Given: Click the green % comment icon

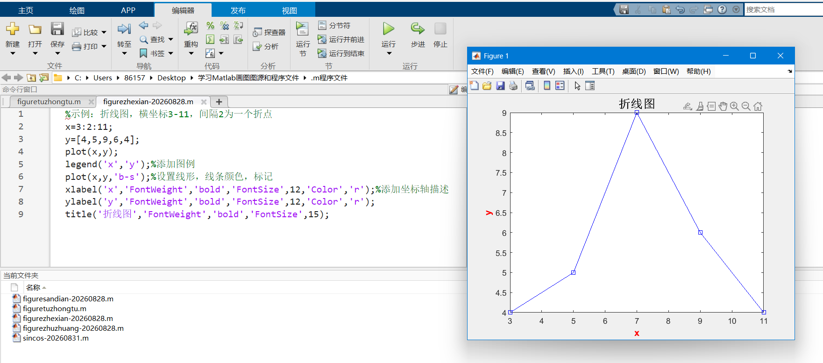Looking at the screenshot, I should 210,26.
